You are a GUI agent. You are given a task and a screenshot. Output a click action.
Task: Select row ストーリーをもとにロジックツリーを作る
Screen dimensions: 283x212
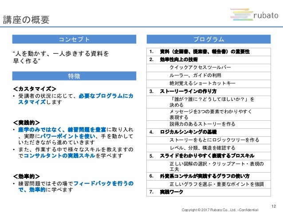point(208,140)
